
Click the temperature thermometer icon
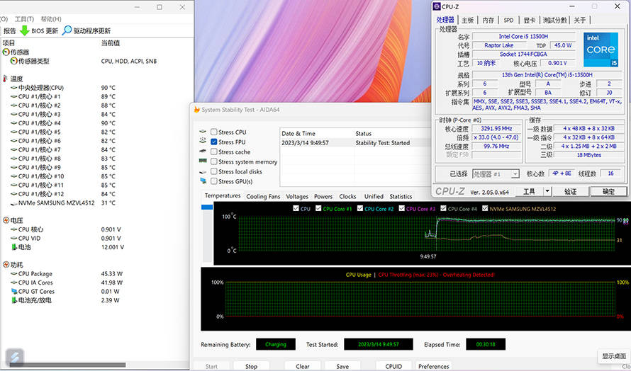tap(5, 79)
